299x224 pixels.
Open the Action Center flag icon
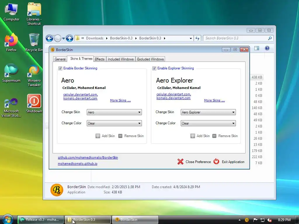click(255, 220)
